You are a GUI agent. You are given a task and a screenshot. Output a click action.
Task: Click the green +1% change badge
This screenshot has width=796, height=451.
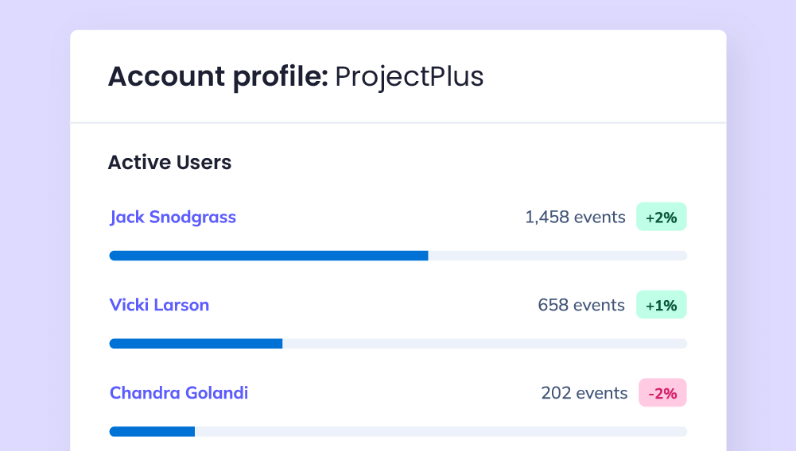(661, 305)
